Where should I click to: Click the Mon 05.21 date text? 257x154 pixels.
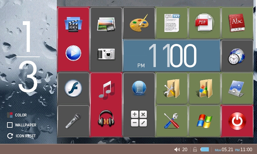coord(224,150)
